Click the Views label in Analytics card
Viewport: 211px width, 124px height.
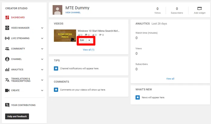(139, 48)
